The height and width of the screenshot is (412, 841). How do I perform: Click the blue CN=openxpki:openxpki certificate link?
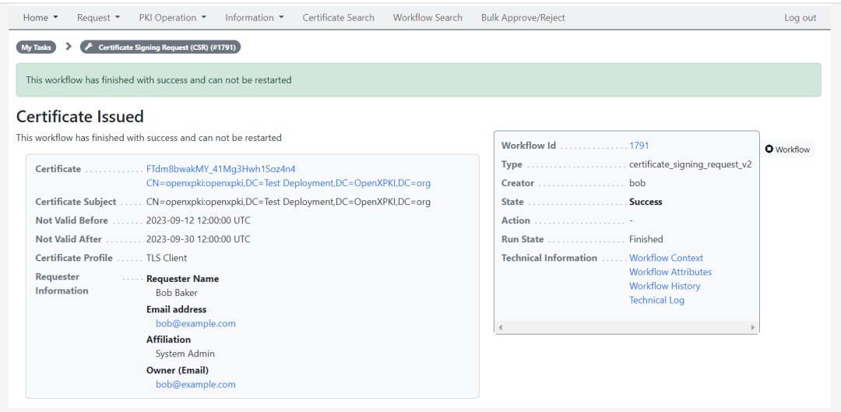click(x=289, y=183)
